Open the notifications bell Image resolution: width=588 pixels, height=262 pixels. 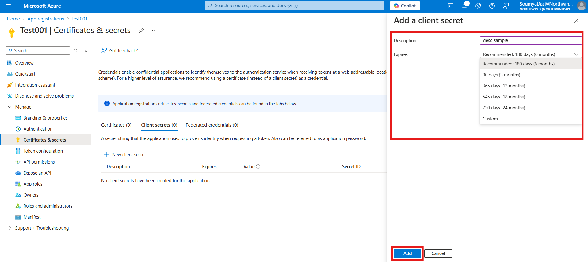[464, 6]
